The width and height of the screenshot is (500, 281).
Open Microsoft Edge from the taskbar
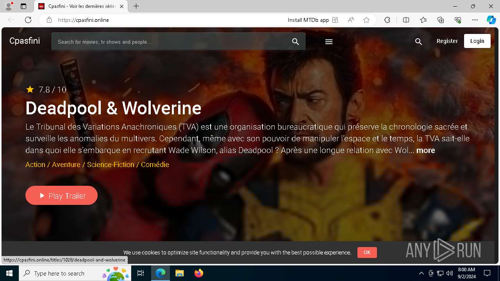pyautogui.click(x=161, y=273)
